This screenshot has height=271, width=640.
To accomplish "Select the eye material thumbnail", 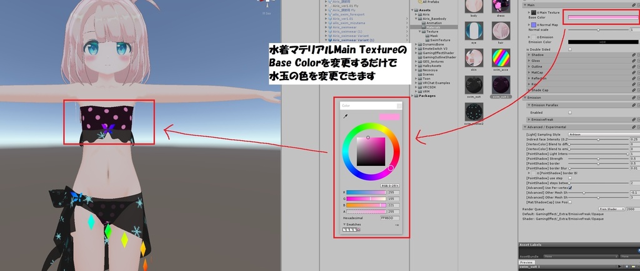I will tap(474, 31).
